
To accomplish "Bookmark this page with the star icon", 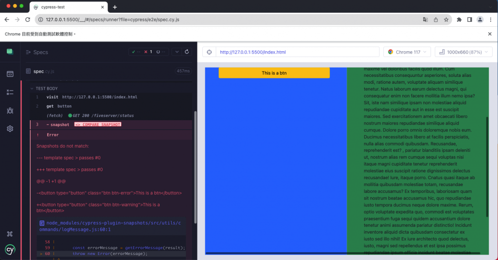I will (x=446, y=19).
